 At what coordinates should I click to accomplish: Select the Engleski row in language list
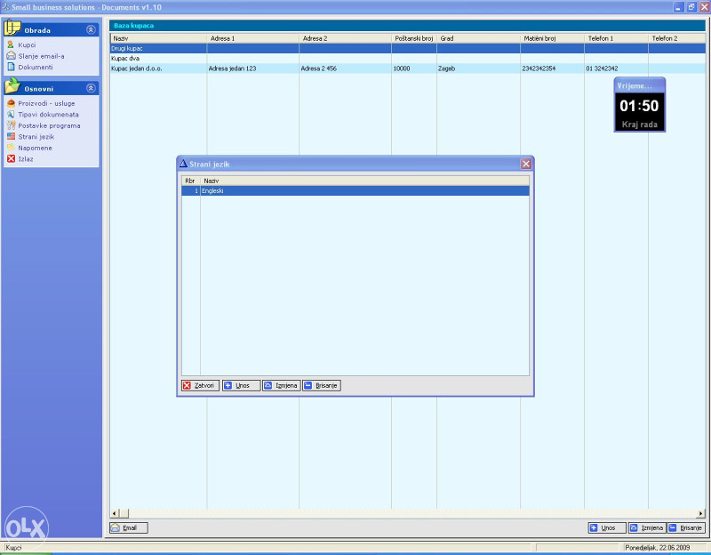[355, 190]
